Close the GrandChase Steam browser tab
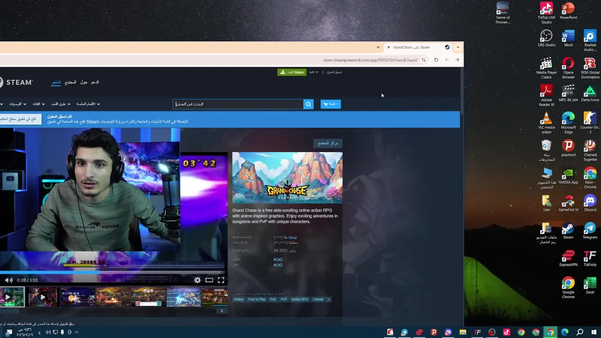 (x=388, y=47)
